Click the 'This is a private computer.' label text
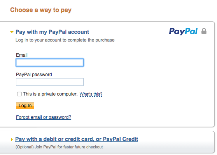This screenshot has height=155, width=217. pyautogui.click(x=50, y=94)
